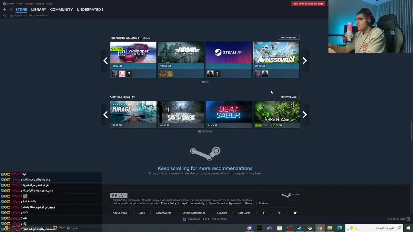The height and width of the screenshot is (232, 413).
Task: Open the View menu
Action: pyautogui.click(x=20, y=4)
